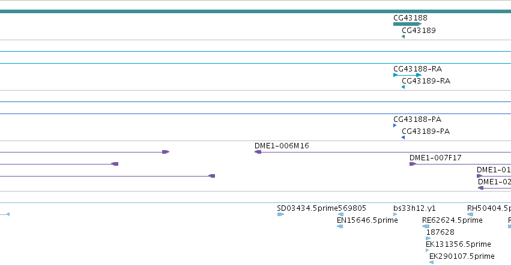Click the DME1-007F17 clone start arrowhead
Screen dimensions: 511x266
(x=413, y=164)
